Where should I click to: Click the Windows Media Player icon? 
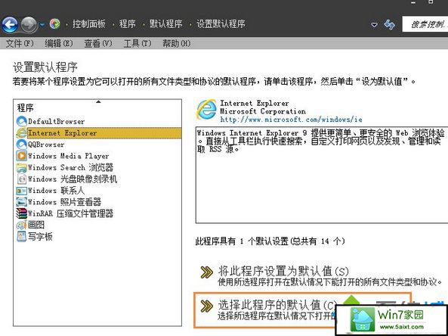click(21, 156)
